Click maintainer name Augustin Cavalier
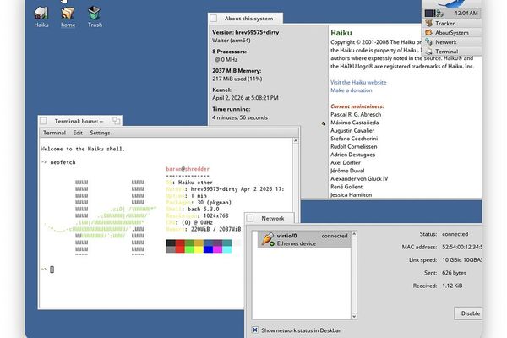This screenshot has width=507, height=338. [x=352, y=131]
